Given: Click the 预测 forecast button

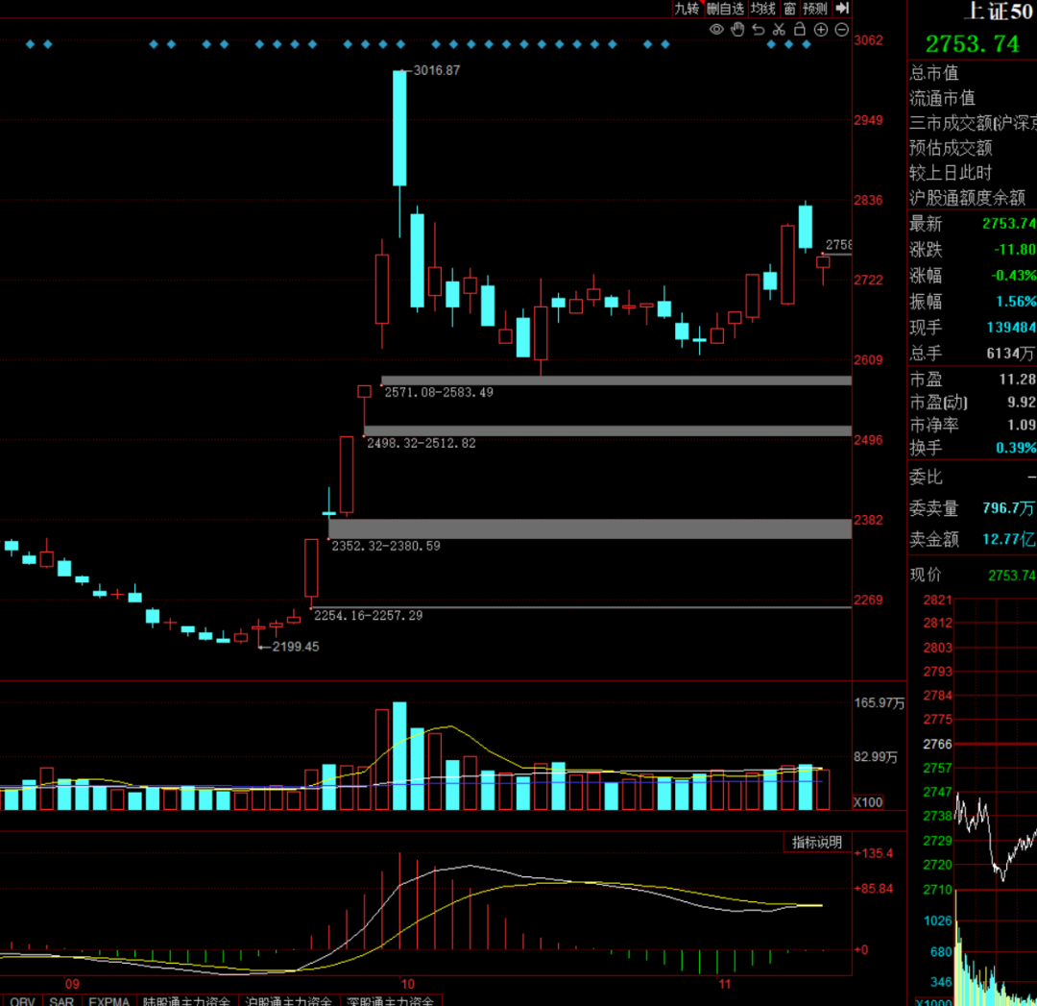Looking at the screenshot, I should 815,8.
